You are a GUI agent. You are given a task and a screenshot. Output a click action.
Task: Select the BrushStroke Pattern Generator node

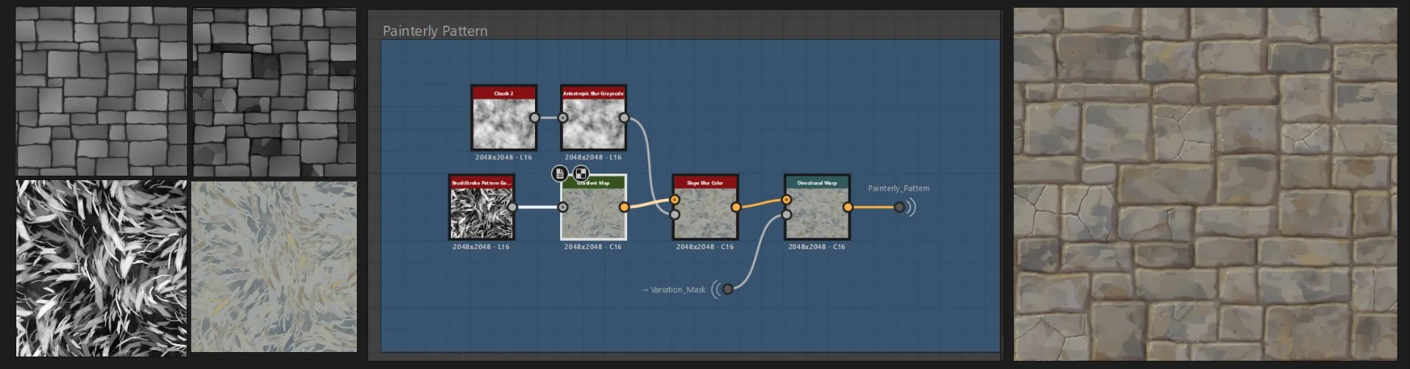point(481,207)
